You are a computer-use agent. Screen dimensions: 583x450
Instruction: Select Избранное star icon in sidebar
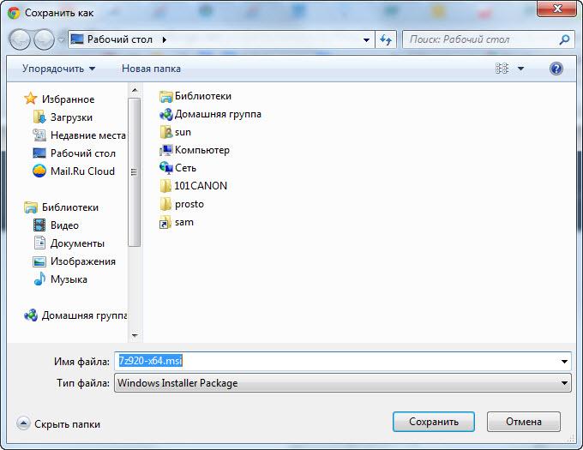(x=31, y=99)
